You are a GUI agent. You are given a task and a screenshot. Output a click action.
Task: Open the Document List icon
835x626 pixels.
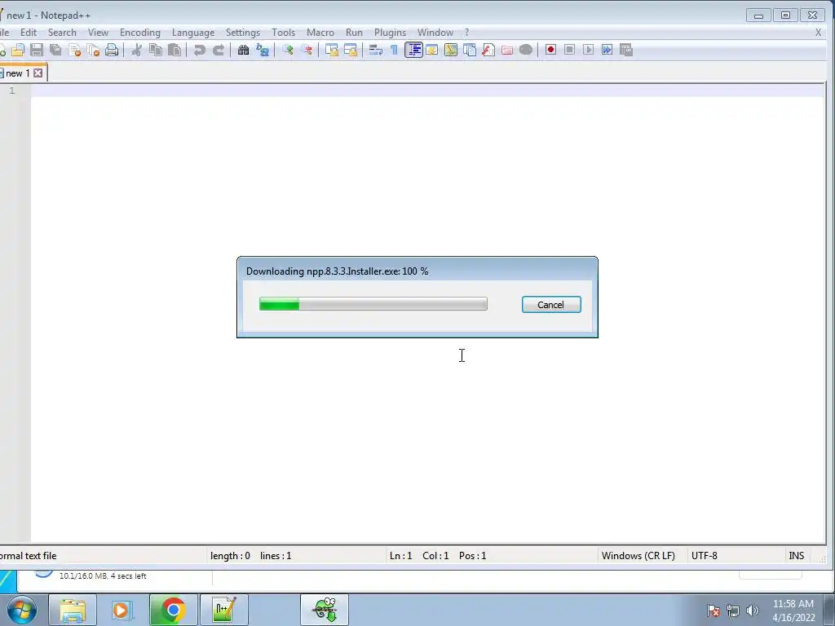pos(469,50)
